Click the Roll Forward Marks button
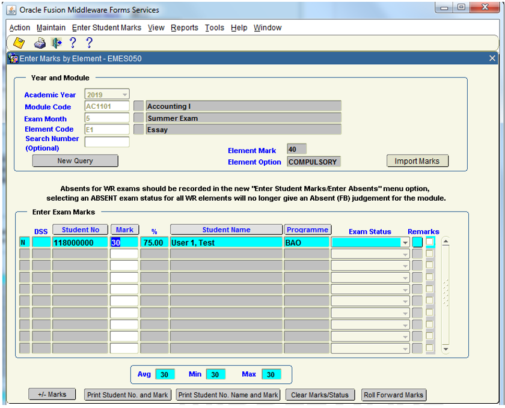The height and width of the screenshot is (408, 505). (394, 395)
